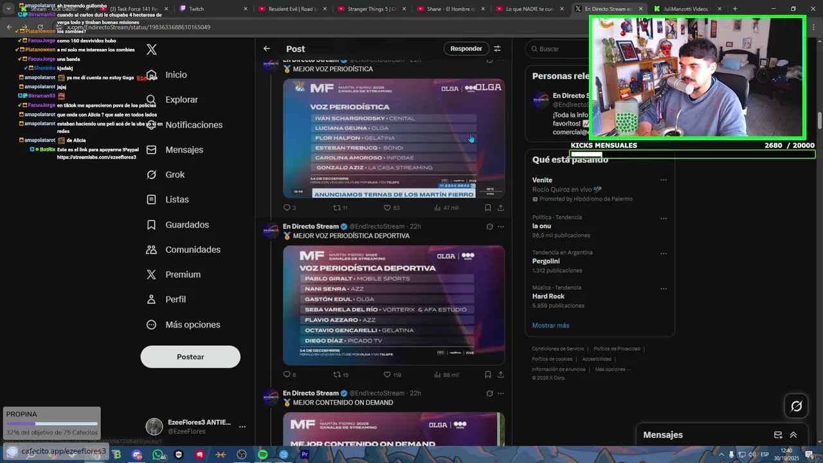Like the Voz Periodística post
823x463 pixels.
tap(392, 208)
